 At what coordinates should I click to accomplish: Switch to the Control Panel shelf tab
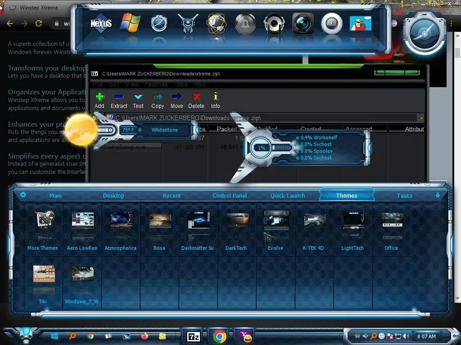click(x=230, y=196)
